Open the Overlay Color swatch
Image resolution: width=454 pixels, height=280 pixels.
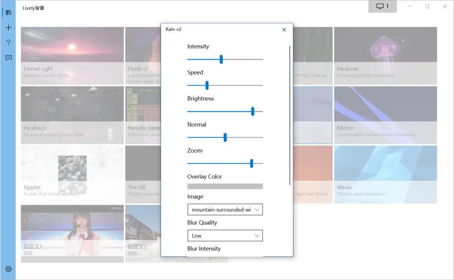225,186
